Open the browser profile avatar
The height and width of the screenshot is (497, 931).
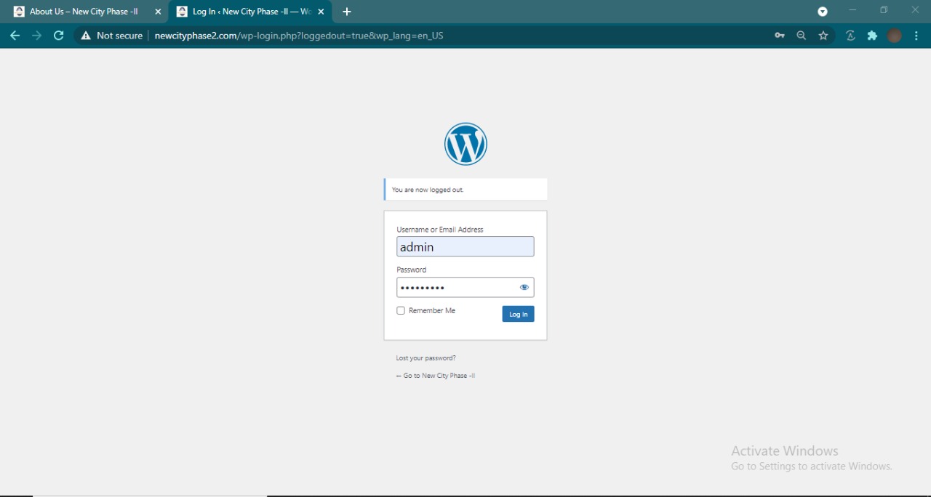point(895,36)
